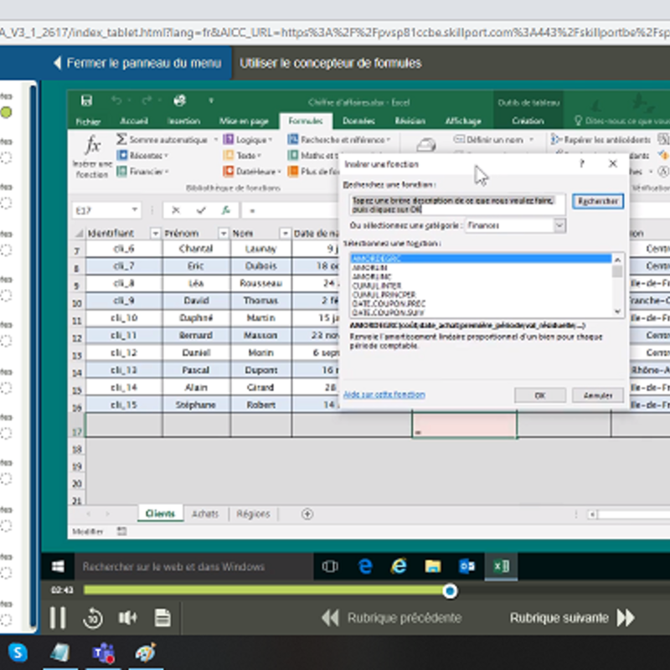Screen dimensions: 670x670
Task: Click Fermer le panneau du menu
Action: click(x=137, y=64)
